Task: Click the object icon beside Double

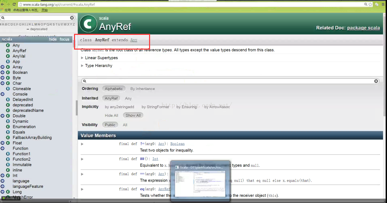Action: [x=2, y=116]
